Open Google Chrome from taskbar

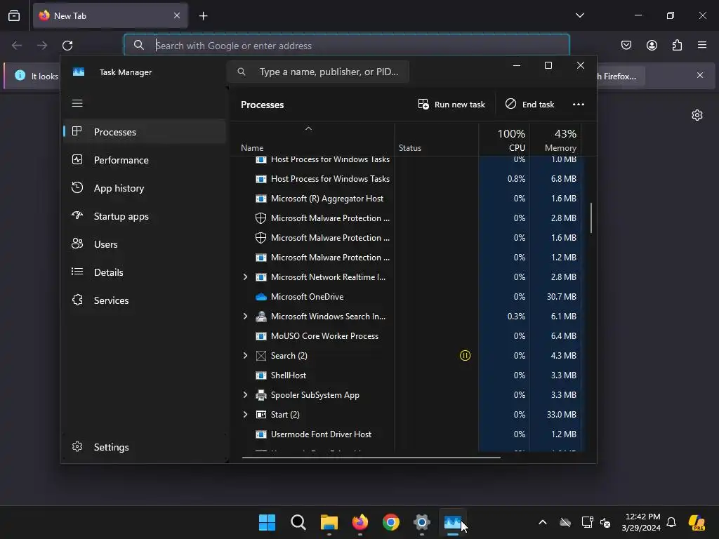click(x=390, y=522)
